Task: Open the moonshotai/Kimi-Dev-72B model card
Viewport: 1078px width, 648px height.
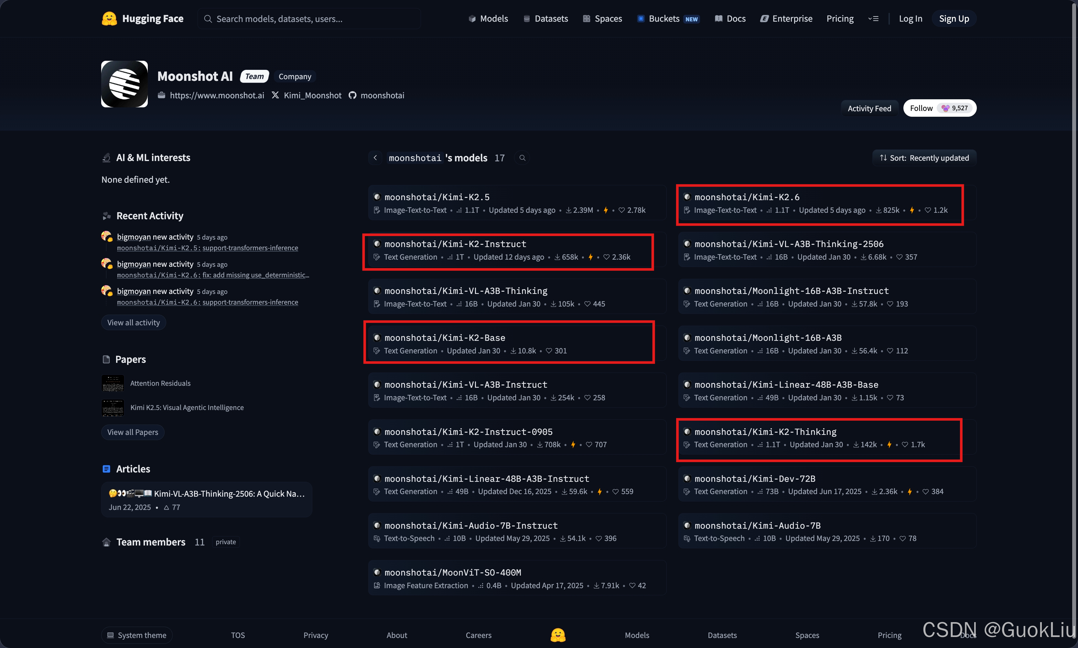Action: point(827,484)
